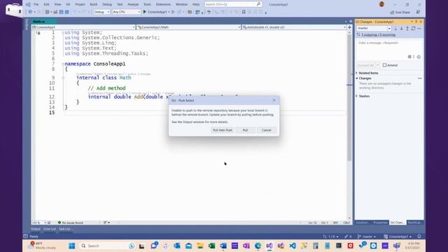448x252 pixels.
Task: Open Excel from the taskbar
Action: pyautogui.click(x=211, y=246)
